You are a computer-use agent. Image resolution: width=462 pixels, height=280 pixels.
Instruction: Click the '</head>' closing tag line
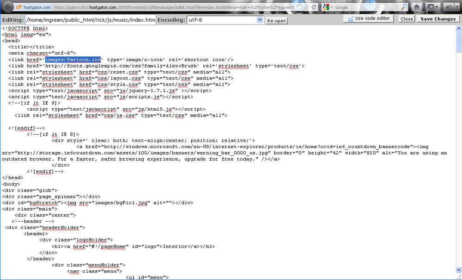coord(12,178)
